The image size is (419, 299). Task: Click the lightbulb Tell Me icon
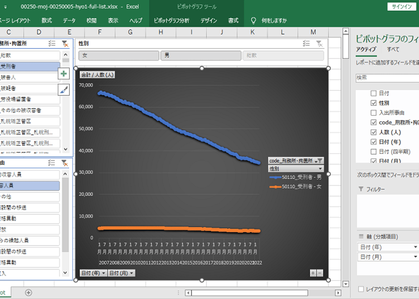253,20
